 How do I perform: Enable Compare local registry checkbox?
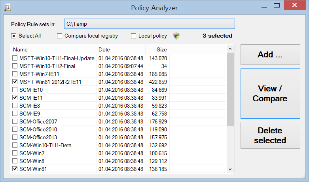tap(59, 36)
